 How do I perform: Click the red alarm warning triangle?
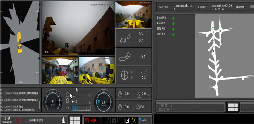(x=19, y=120)
